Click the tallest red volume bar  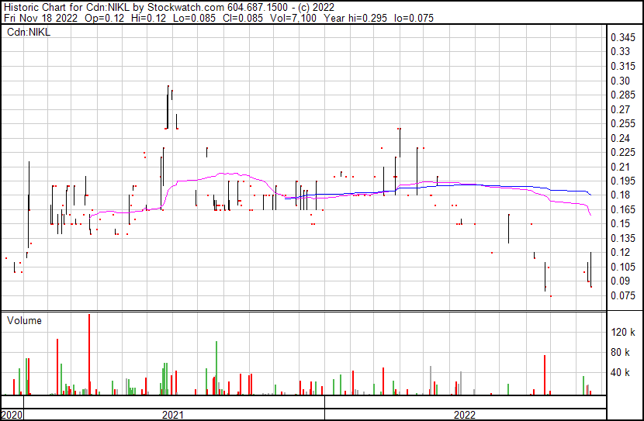pos(89,357)
